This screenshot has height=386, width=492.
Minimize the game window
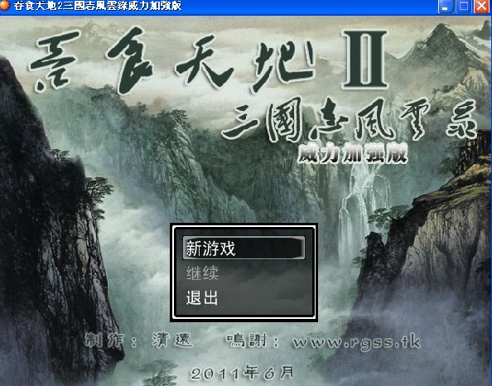(x=445, y=7)
